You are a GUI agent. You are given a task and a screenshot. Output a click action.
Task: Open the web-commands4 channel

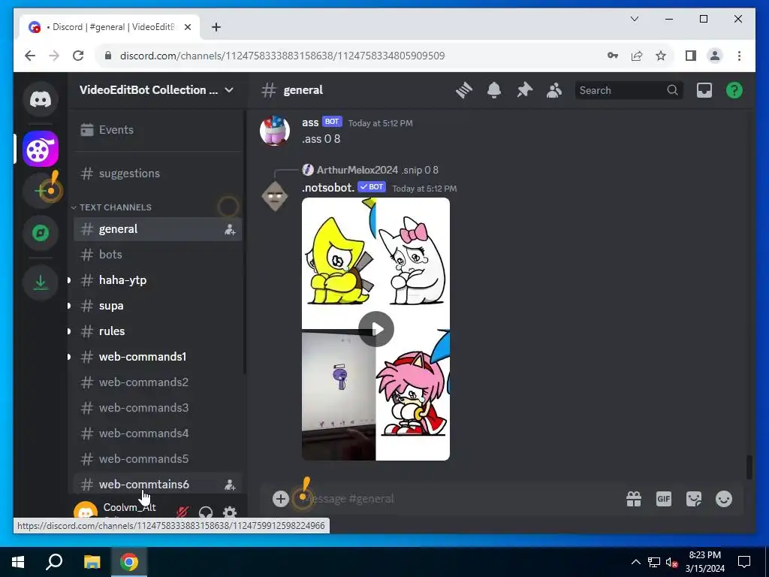[x=157, y=434]
